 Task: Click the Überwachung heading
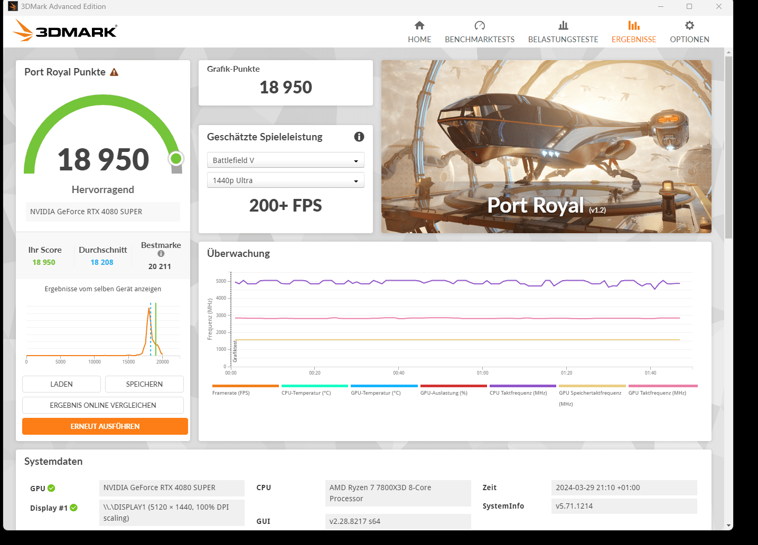[x=238, y=253]
